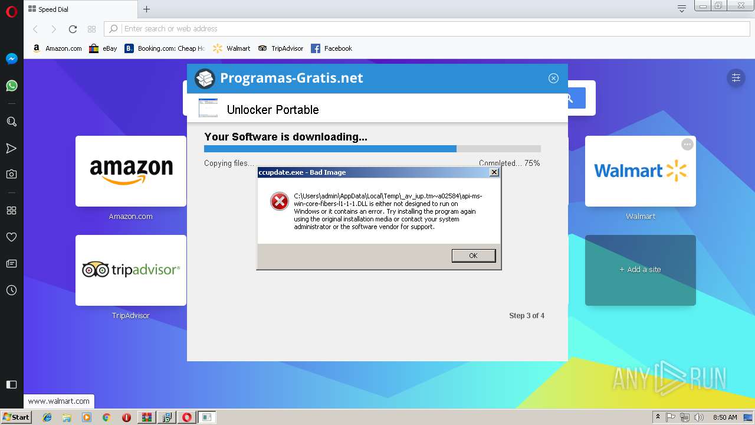Open history via the clock icon
The height and width of the screenshot is (425, 755).
click(11, 290)
